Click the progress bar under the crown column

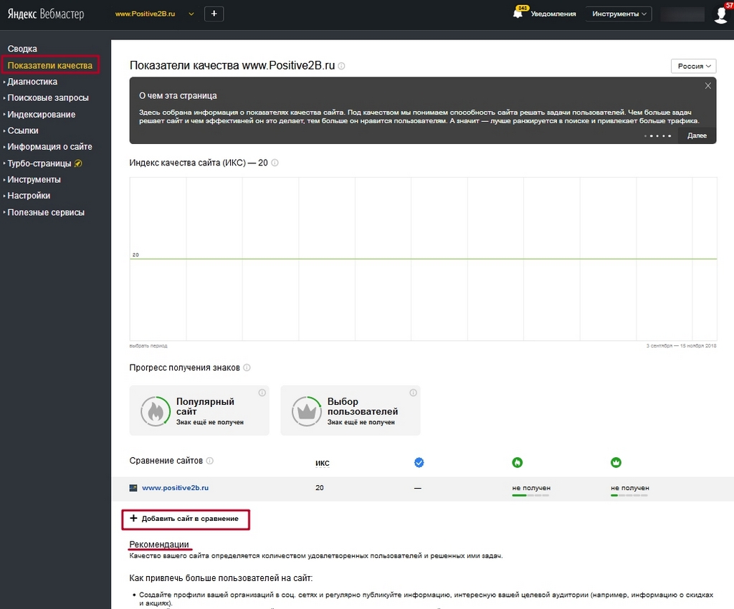click(x=629, y=495)
